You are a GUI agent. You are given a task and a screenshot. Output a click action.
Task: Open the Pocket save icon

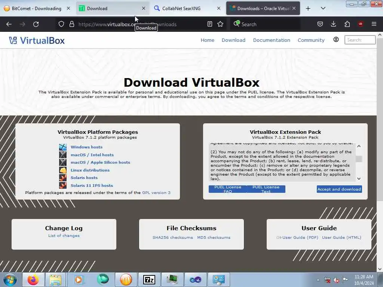320,24
